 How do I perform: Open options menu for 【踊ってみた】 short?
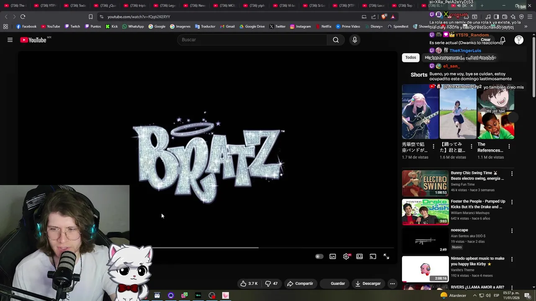coord(472,147)
